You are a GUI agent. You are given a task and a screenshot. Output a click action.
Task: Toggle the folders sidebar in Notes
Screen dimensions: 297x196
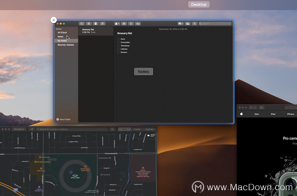coord(82,24)
